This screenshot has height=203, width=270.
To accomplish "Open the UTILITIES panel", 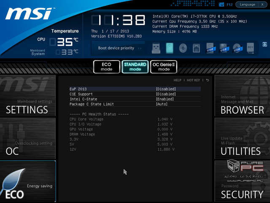I will [242, 138].
